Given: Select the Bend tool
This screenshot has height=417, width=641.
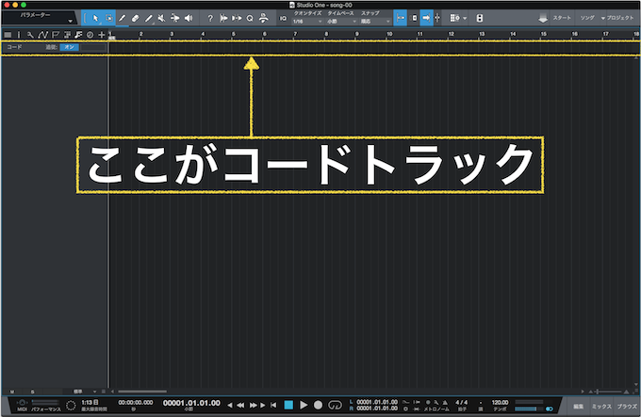Looking at the screenshot, I should point(175,18).
